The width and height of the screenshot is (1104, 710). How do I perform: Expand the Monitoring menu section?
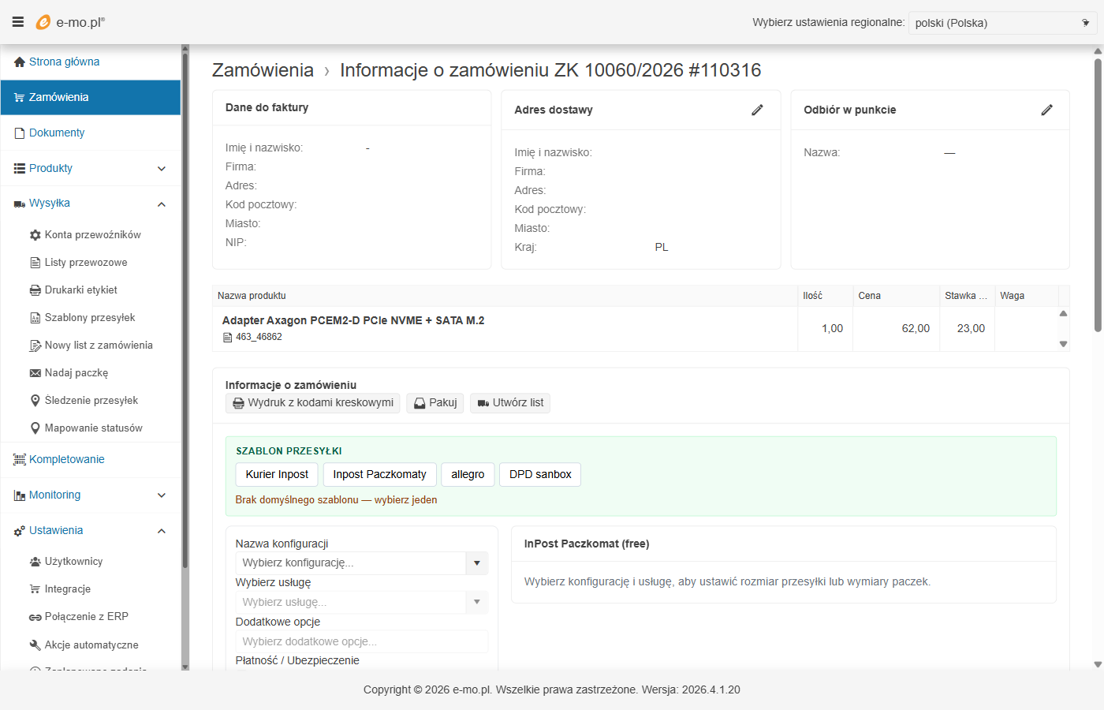tap(162, 495)
